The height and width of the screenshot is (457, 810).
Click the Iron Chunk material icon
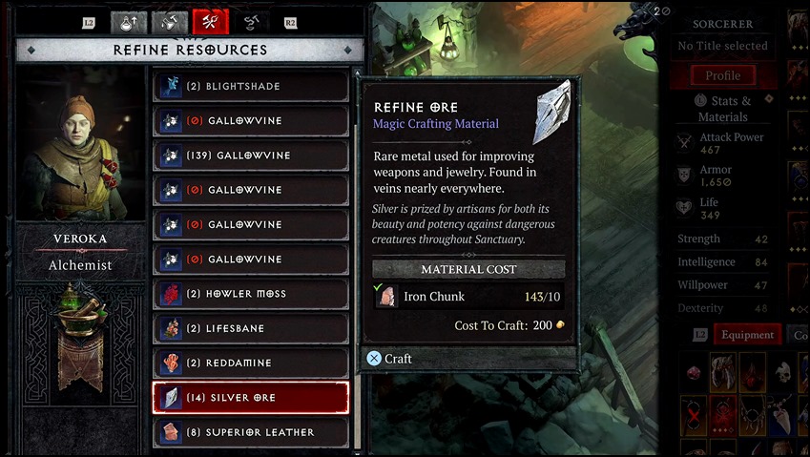[x=386, y=297]
